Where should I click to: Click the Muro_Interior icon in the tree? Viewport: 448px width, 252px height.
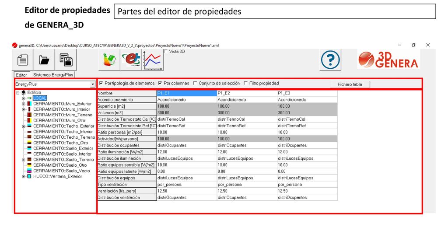click(x=29, y=109)
